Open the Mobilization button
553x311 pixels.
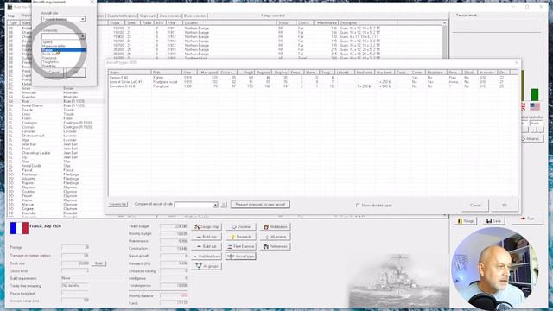[275, 227]
